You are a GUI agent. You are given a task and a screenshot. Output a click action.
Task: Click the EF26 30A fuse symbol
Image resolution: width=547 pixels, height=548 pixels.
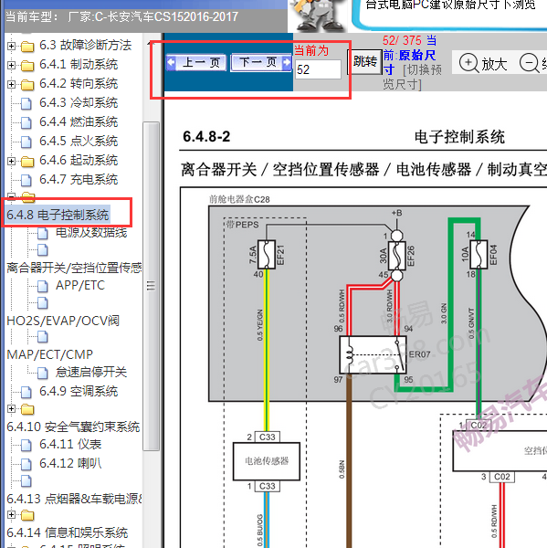coord(396,256)
